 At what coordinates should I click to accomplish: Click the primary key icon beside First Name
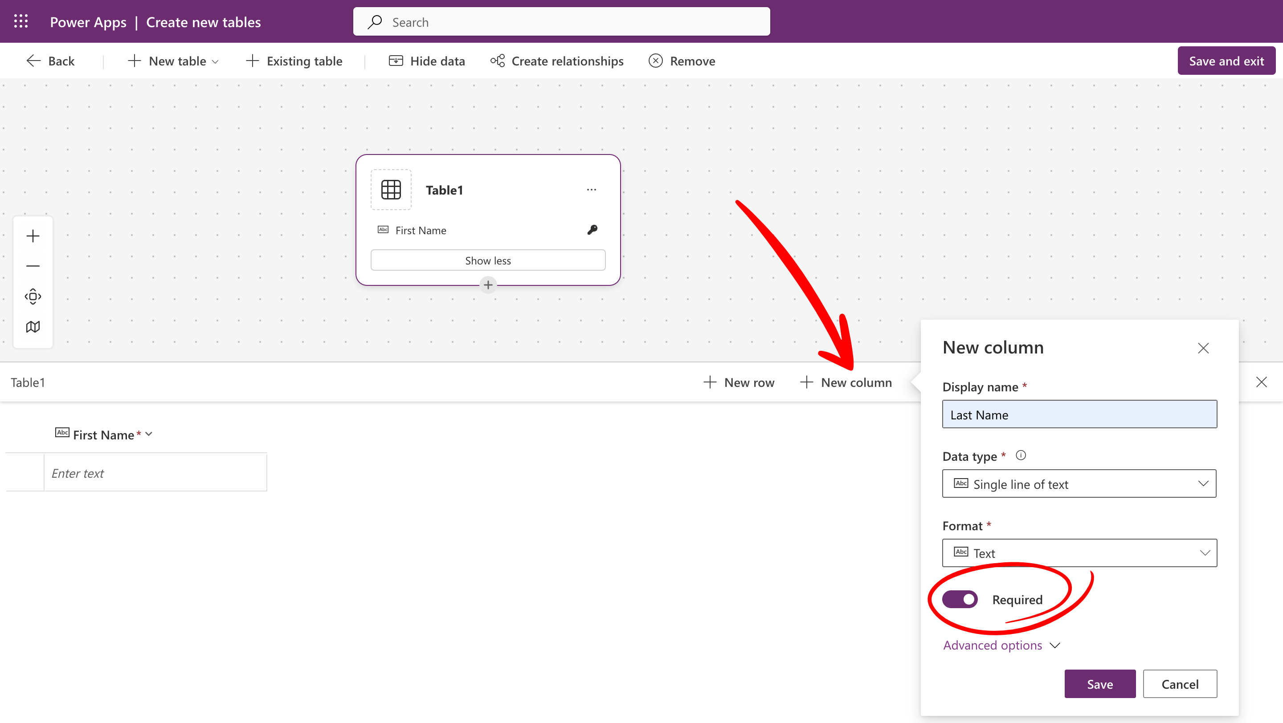coord(592,230)
